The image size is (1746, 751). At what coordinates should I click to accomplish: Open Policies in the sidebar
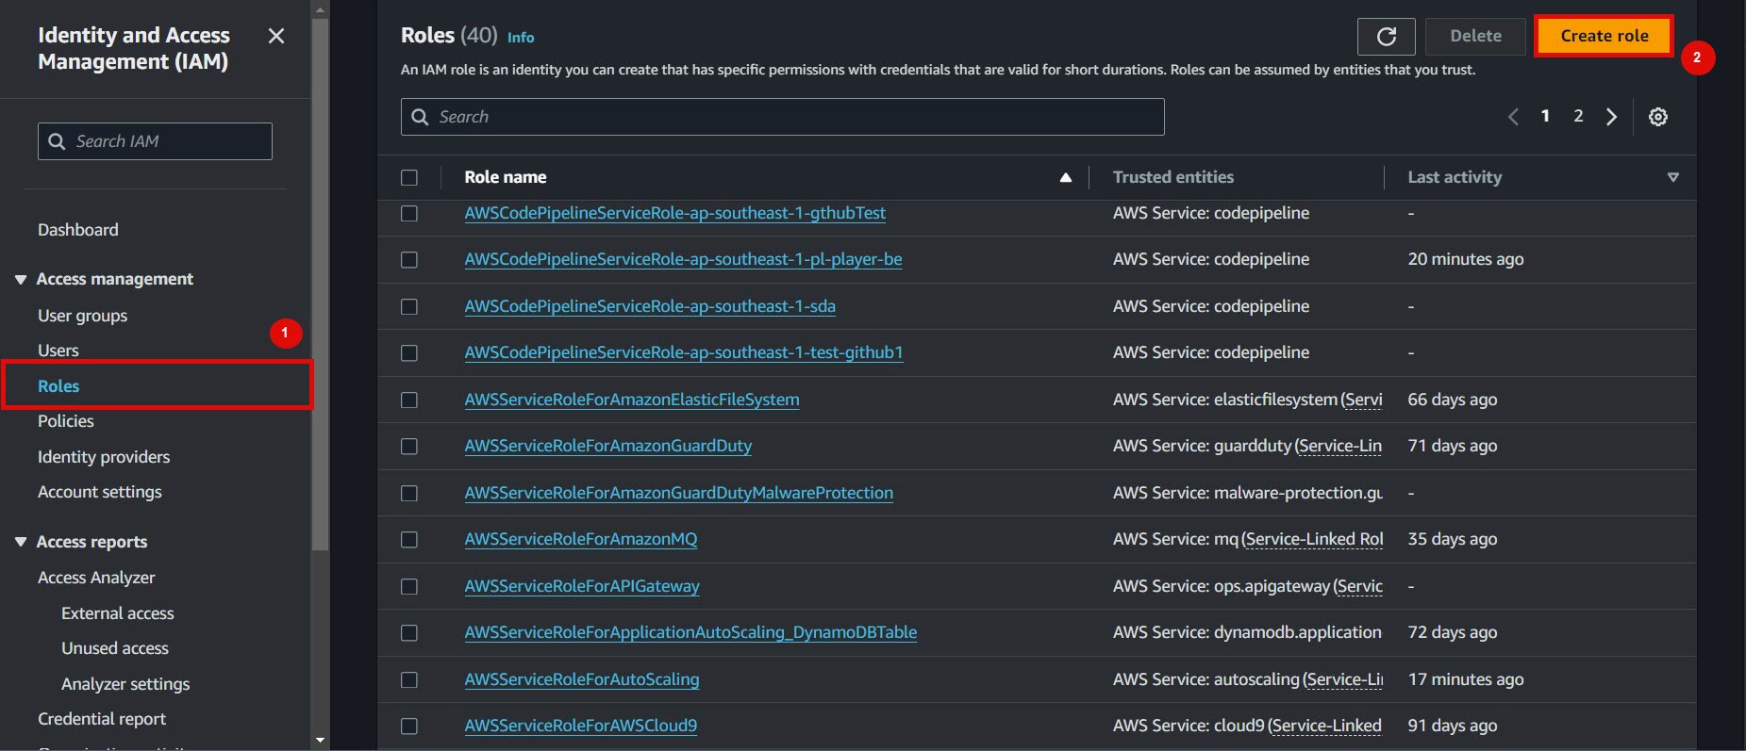tap(66, 421)
